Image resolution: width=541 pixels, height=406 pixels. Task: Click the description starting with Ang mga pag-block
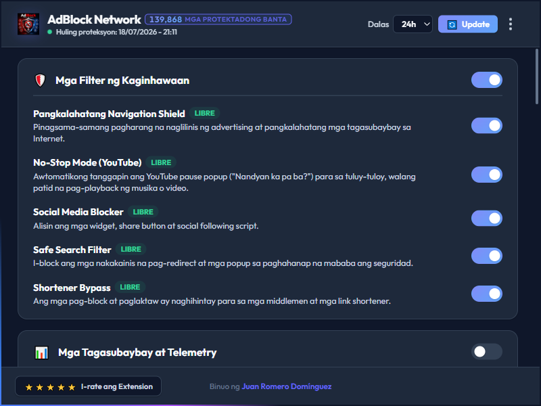(212, 301)
